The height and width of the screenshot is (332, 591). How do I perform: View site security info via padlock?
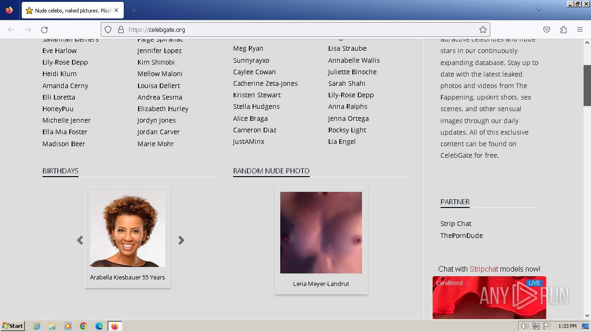click(121, 30)
